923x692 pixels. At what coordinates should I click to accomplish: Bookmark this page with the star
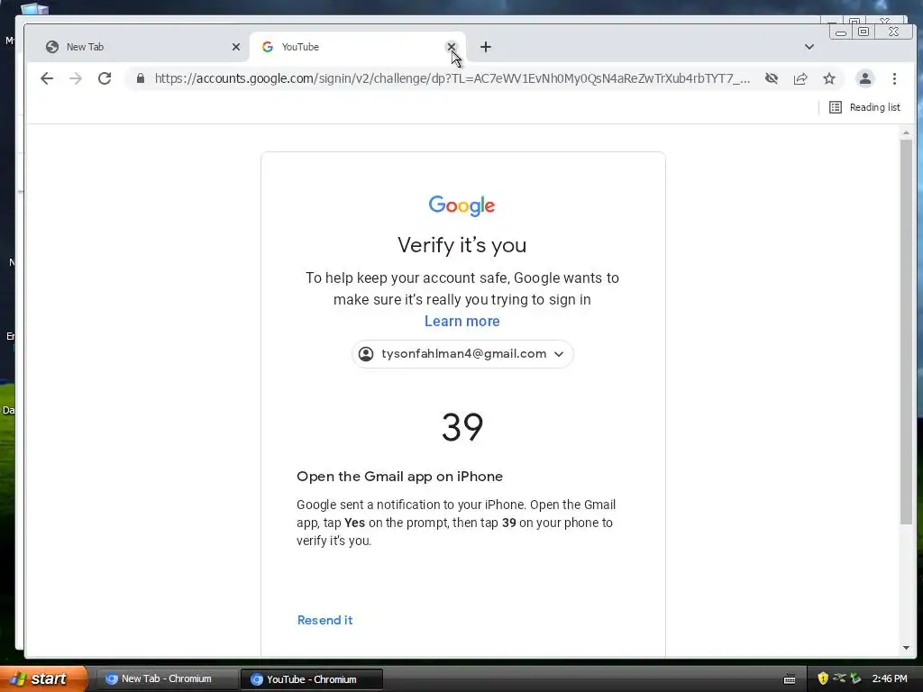coord(829,78)
